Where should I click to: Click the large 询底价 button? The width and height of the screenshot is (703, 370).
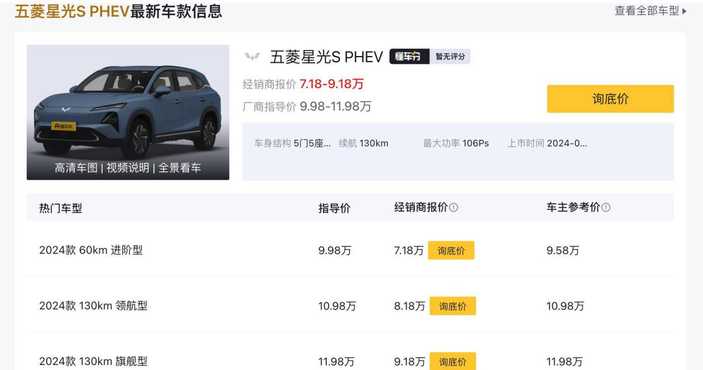click(x=610, y=99)
